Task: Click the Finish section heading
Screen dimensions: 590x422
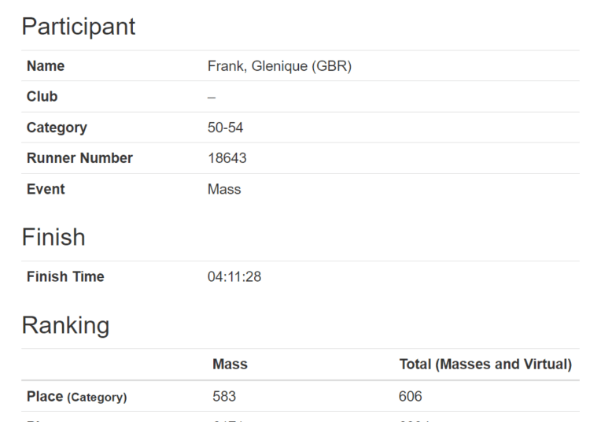Action: [x=53, y=237]
